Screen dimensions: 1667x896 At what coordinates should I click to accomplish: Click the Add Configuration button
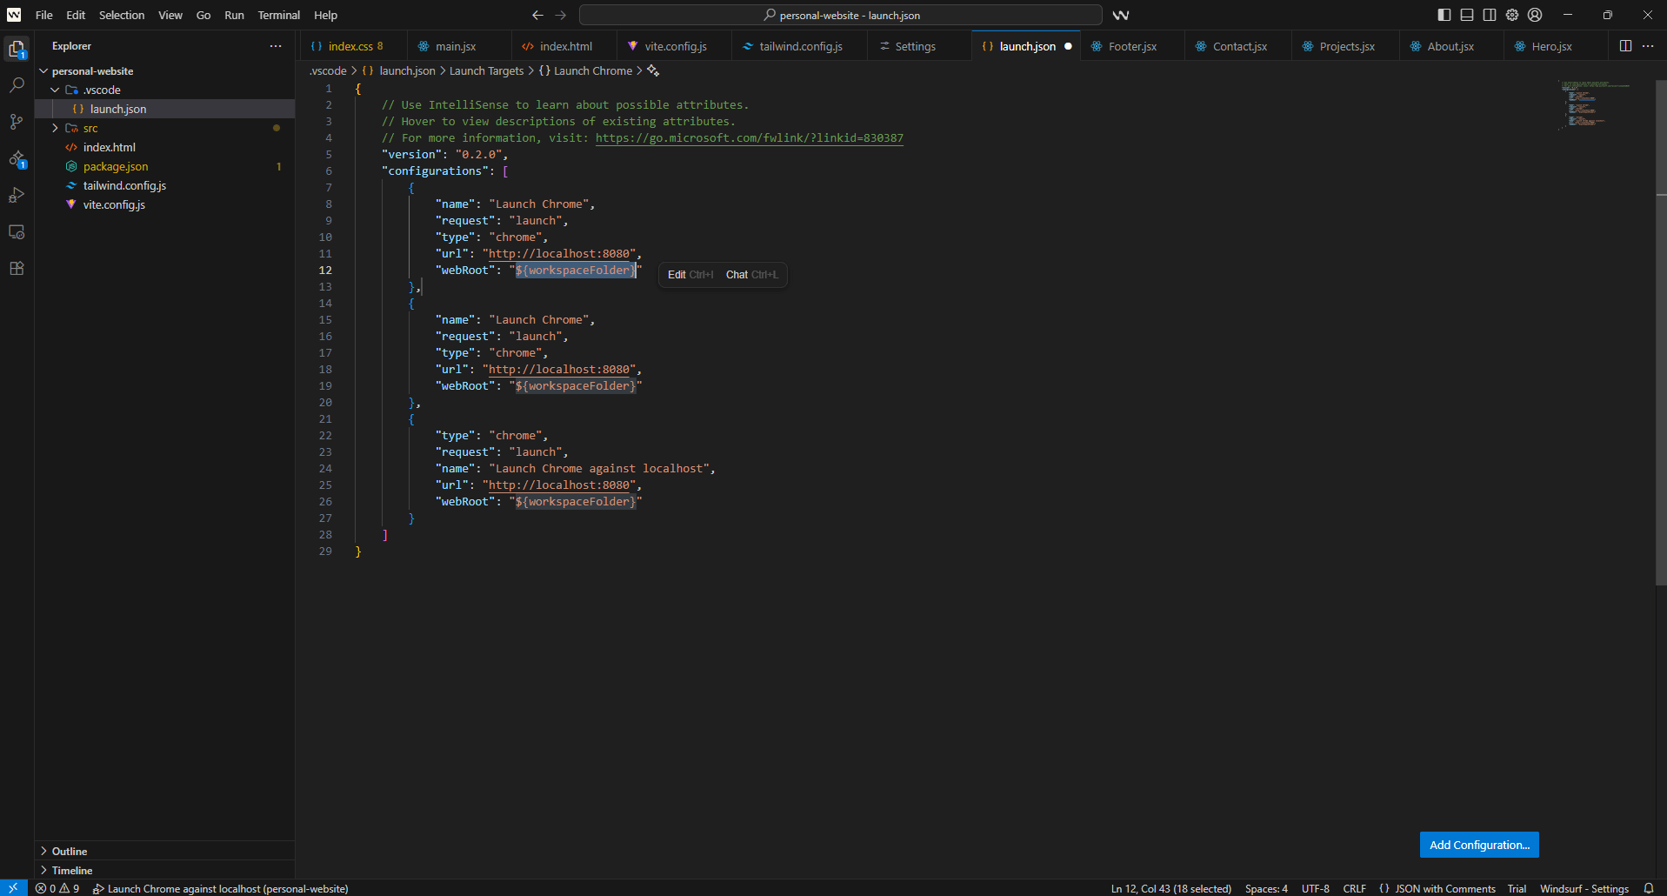[1478, 845]
